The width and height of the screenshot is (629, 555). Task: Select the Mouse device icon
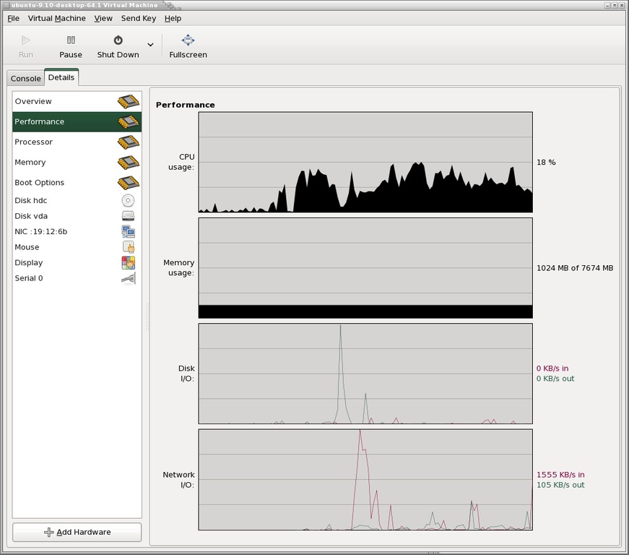pos(128,247)
